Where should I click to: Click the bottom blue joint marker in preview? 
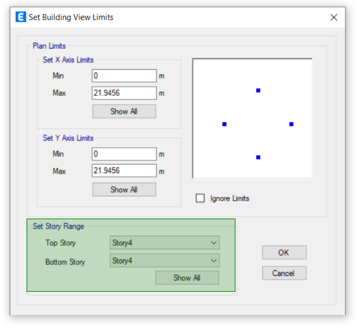point(258,157)
